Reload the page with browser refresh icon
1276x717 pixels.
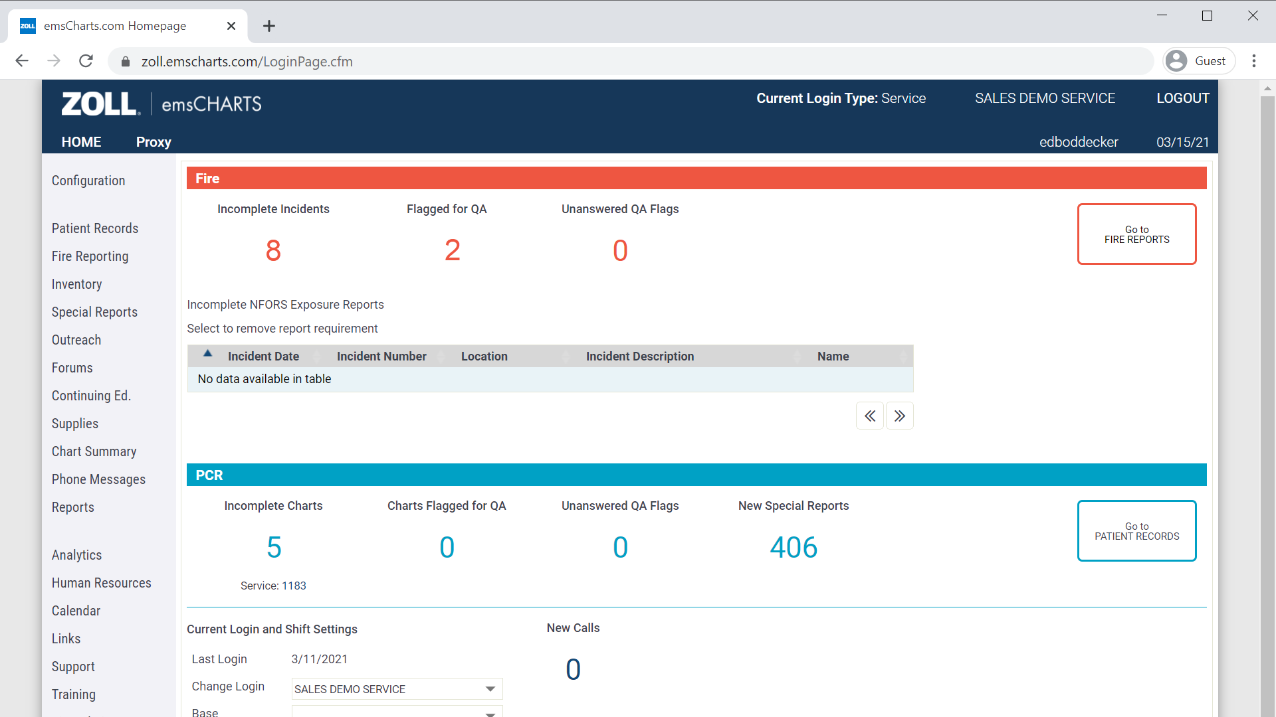pos(86,61)
